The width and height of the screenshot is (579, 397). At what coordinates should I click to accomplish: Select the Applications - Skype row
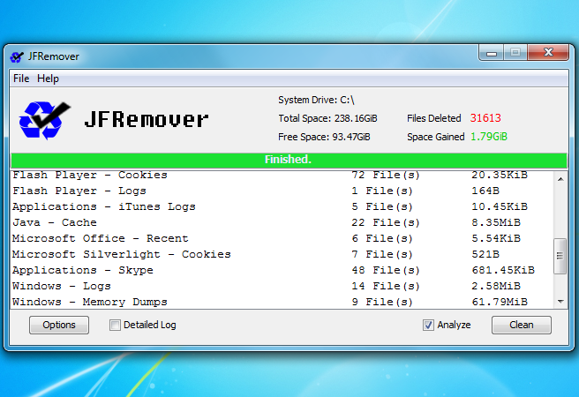(x=282, y=271)
